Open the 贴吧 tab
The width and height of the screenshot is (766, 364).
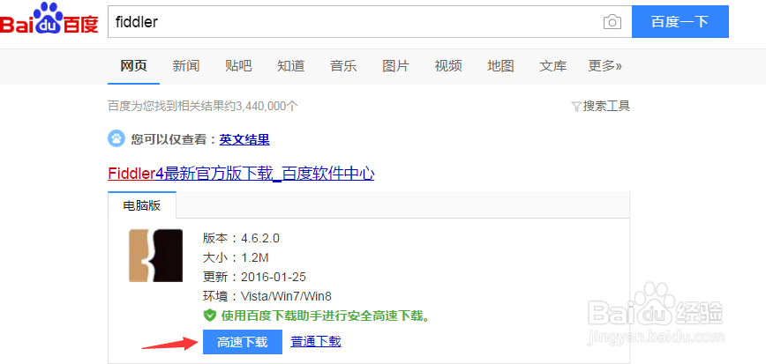coord(238,66)
